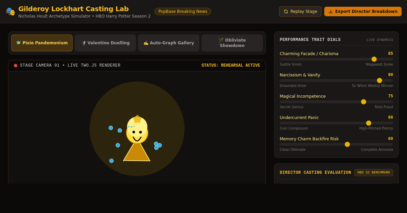
Task: Click the 'High-Pitched Frenzy' label
Action: tap(376, 128)
